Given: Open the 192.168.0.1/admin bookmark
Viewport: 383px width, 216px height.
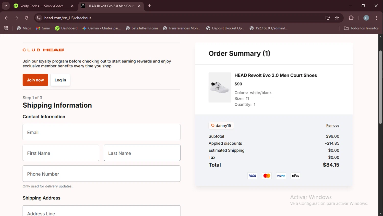Looking at the screenshot, I should click(269, 28).
